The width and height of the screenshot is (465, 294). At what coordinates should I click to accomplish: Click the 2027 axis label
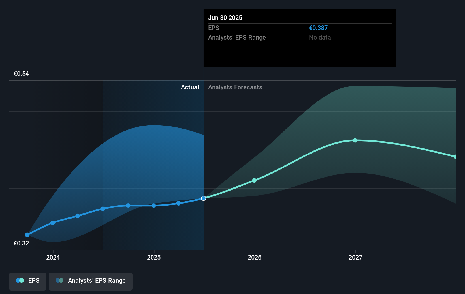point(356,258)
